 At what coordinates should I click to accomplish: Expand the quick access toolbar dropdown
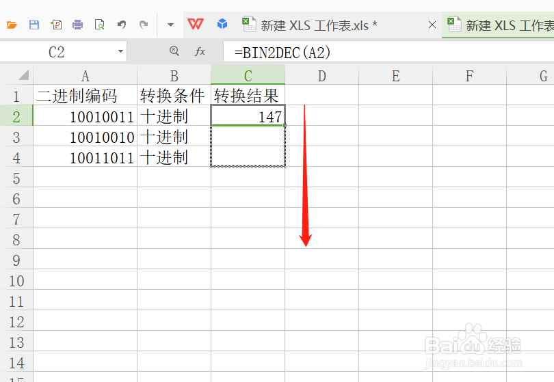click(x=171, y=25)
